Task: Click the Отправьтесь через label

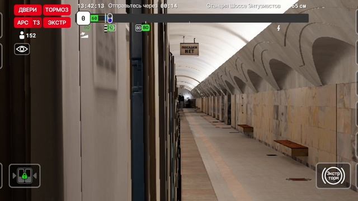Action: click(x=133, y=6)
